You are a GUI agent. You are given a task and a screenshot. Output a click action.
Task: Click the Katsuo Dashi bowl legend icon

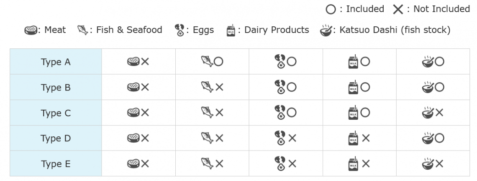pyautogui.click(x=326, y=30)
